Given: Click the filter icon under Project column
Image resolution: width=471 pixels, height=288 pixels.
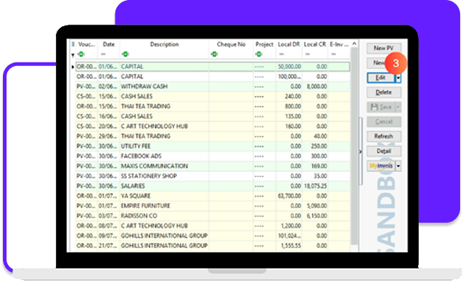Looking at the screenshot, I should coord(258,54).
